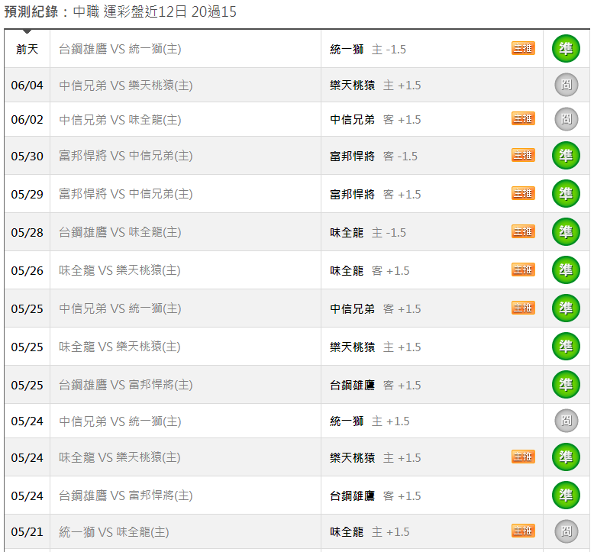
Task: Click 主推 badge for 05/25 中信兄弟 客 +1.5
Action: pos(523,308)
